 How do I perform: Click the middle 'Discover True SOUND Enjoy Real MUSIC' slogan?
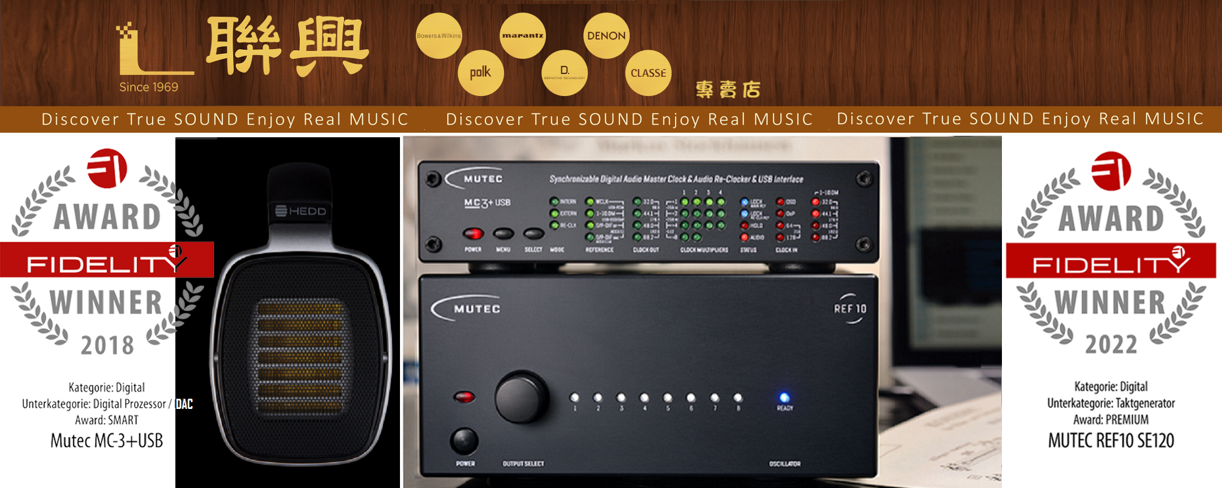coord(629,119)
